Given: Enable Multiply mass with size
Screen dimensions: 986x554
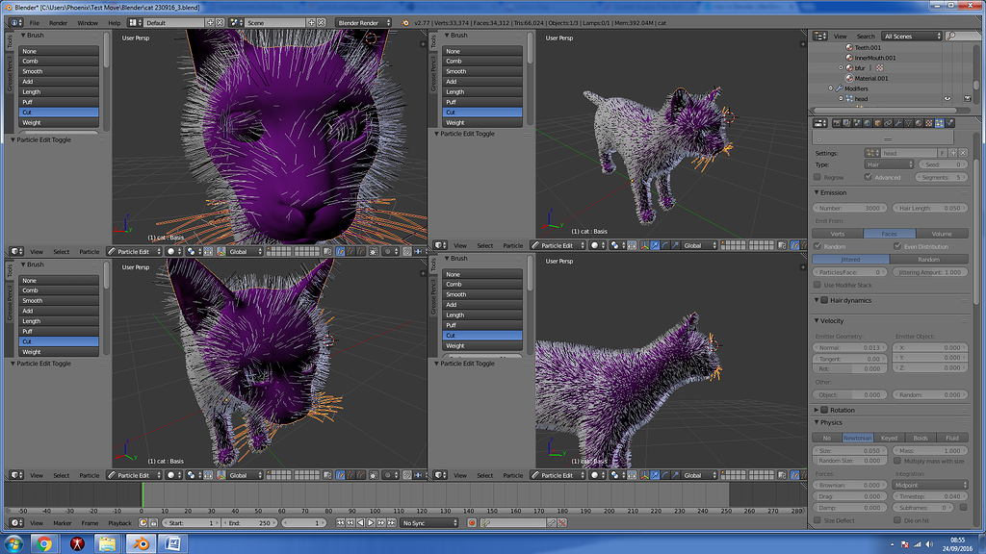Looking at the screenshot, I should pos(897,461).
